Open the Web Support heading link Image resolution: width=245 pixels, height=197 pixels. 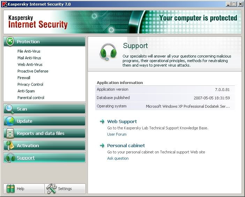[122, 121]
